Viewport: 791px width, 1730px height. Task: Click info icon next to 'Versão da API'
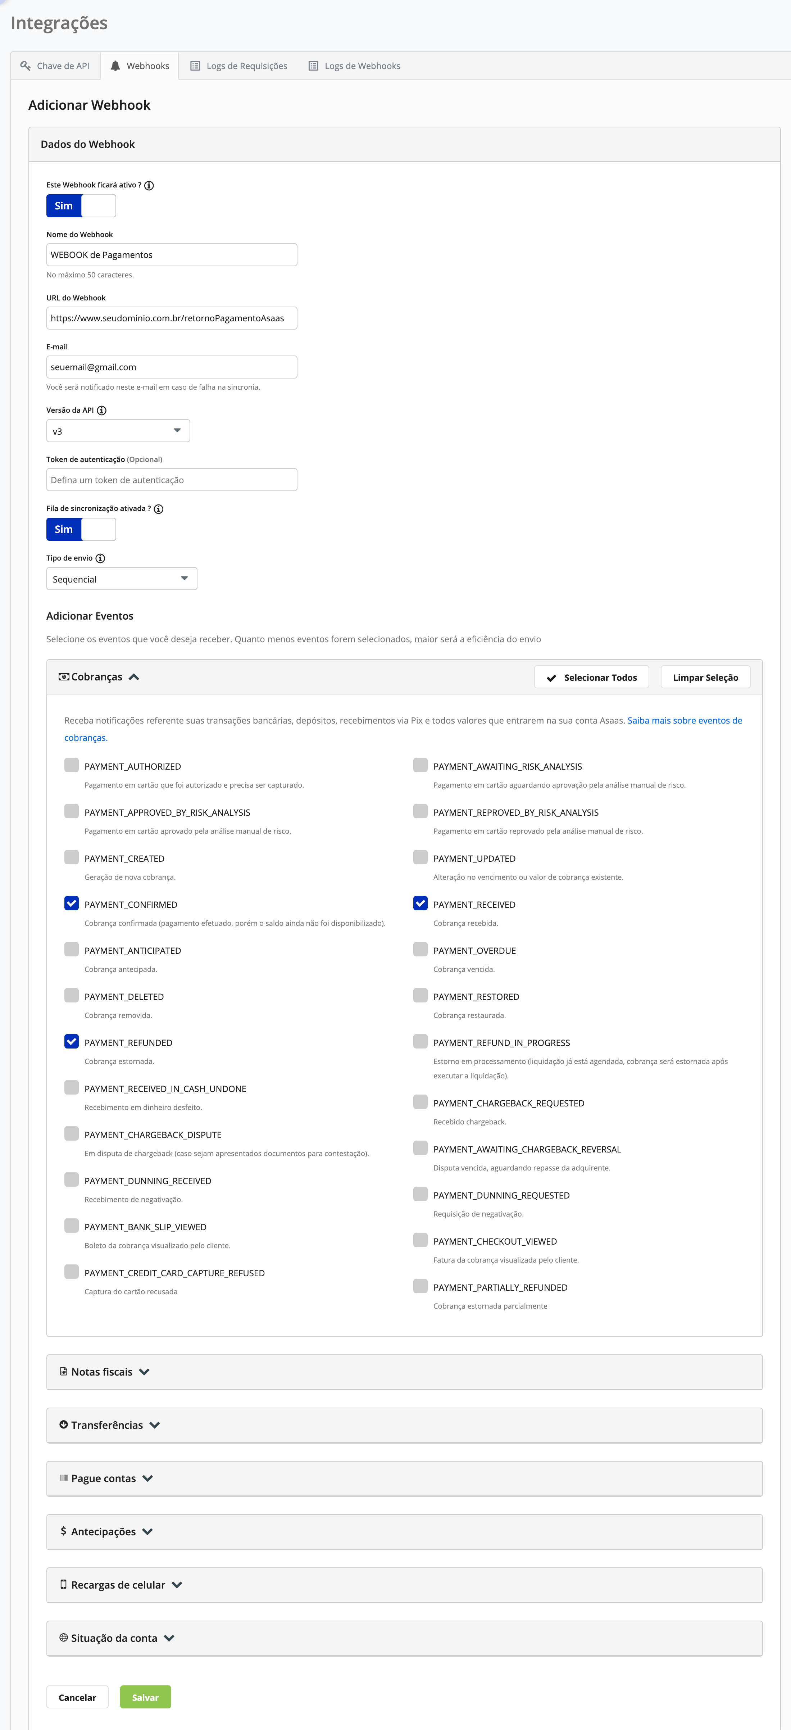pos(102,410)
